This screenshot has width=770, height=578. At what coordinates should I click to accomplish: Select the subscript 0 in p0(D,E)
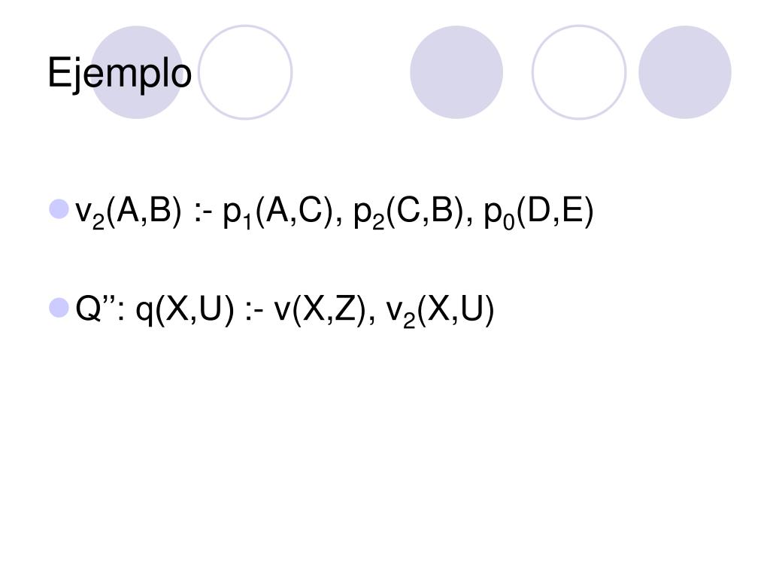509,222
